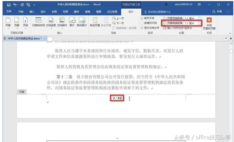
Task: Click the vertical scrollbar up arrow
Action: (231, 43)
